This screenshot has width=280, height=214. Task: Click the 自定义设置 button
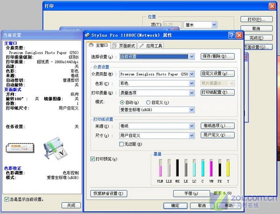click(217, 74)
